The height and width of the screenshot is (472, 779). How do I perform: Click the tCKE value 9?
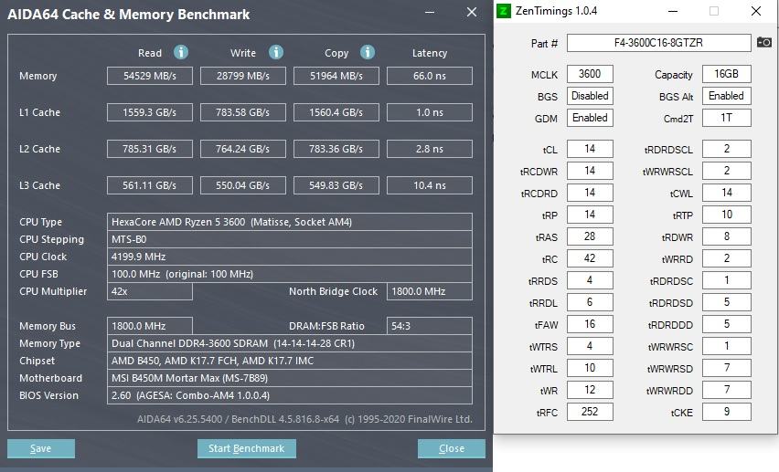726,412
